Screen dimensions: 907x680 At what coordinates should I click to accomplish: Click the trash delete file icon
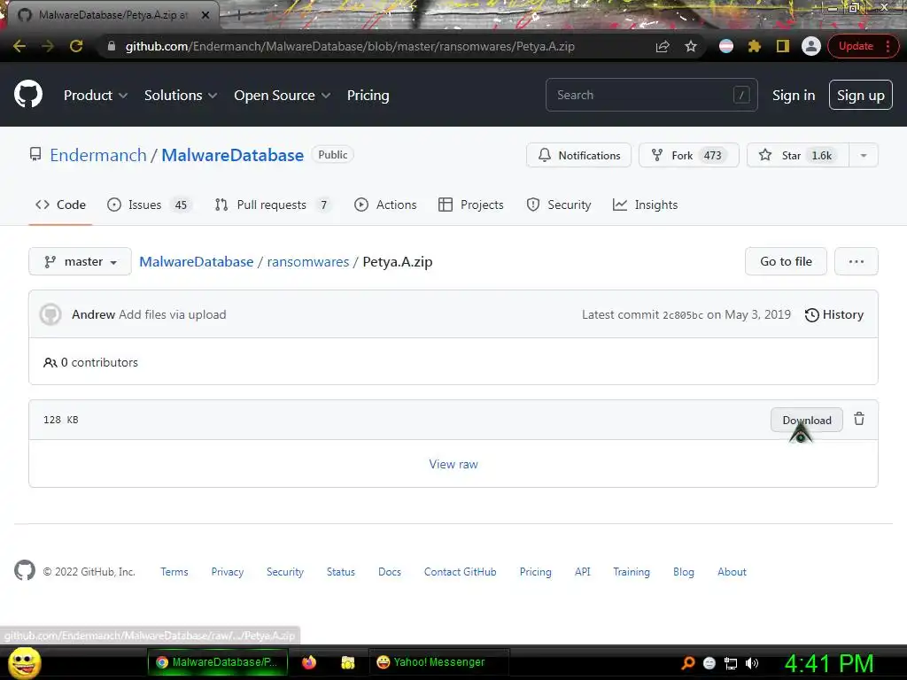coord(859,419)
